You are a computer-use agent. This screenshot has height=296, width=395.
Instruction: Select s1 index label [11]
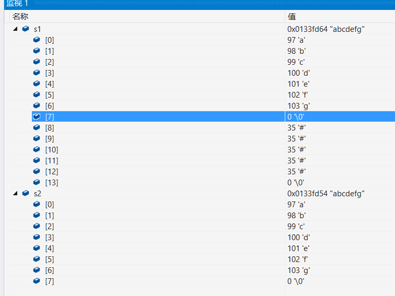pos(52,161)
